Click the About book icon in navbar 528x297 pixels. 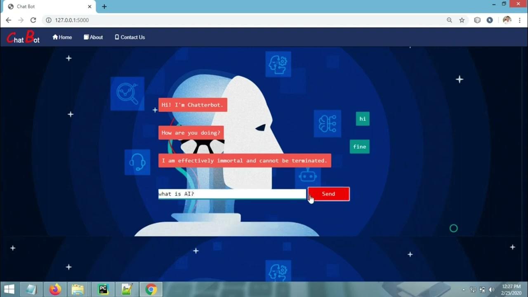86,37
